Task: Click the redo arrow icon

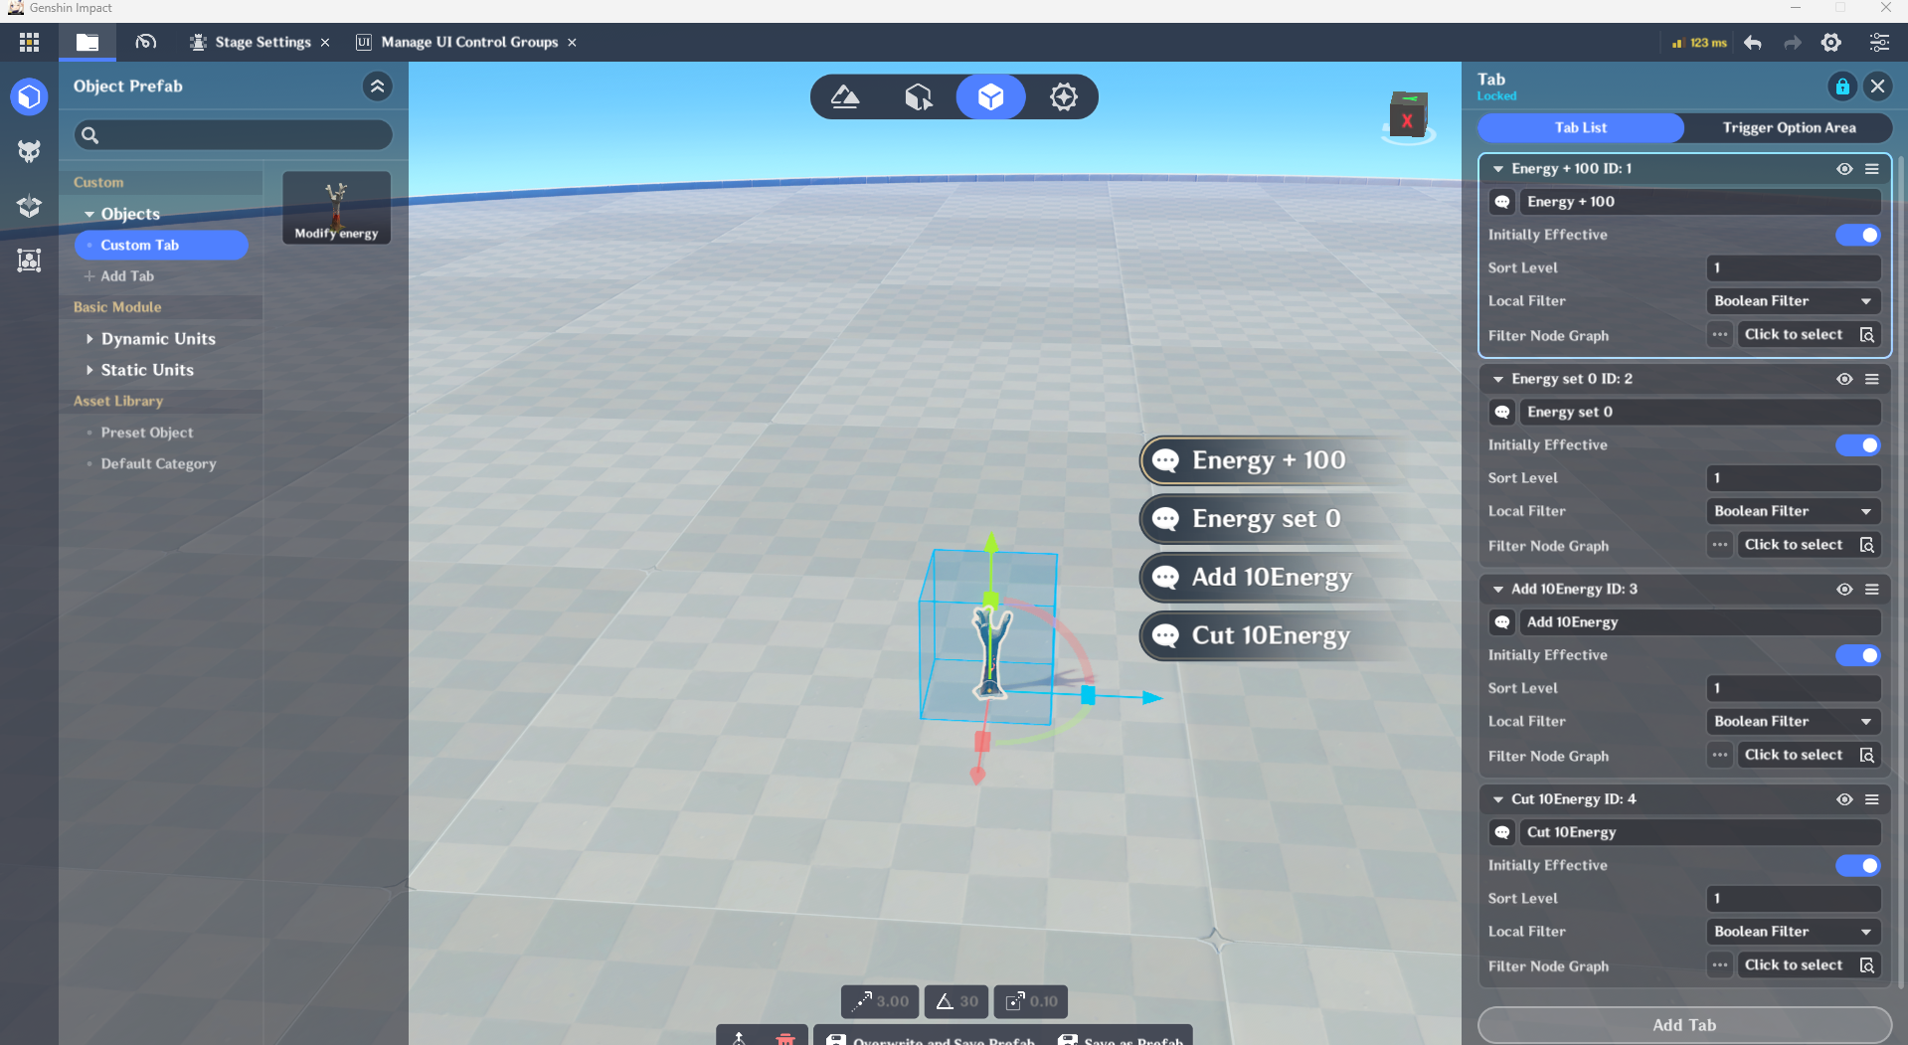Action: click(1792, 43)
